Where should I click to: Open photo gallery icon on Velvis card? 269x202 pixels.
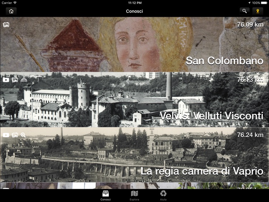[x=15, y=80]
